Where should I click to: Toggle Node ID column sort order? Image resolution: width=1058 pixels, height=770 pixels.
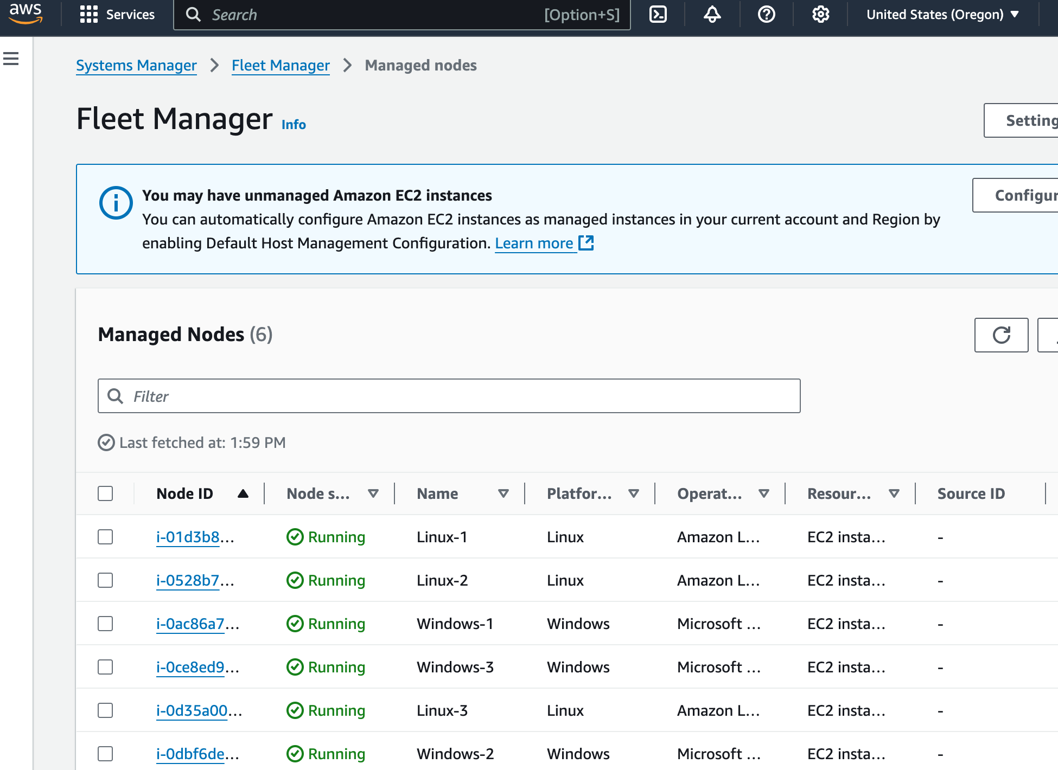[x=243, y=493]
